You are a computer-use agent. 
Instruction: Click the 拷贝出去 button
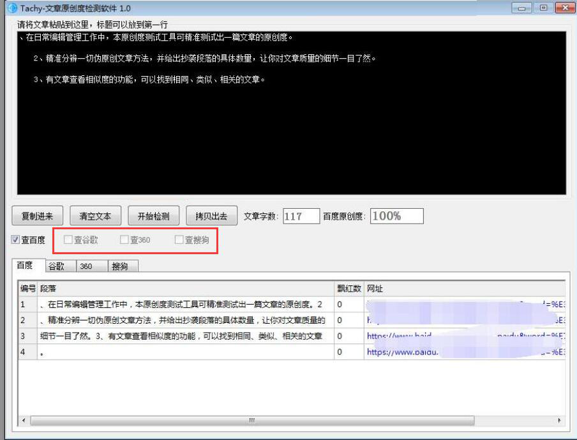(x=212, y=216)
